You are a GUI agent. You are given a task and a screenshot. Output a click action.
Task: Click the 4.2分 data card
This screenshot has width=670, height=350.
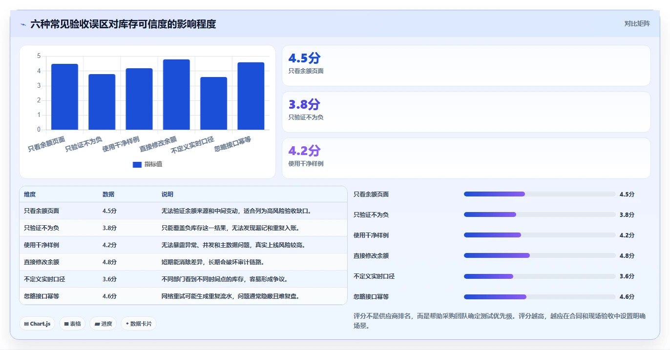pyautogui.click(x=466, y=158)
